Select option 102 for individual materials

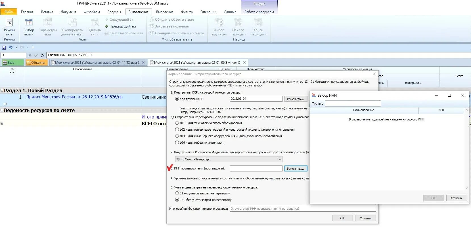[x=177, y=130]
